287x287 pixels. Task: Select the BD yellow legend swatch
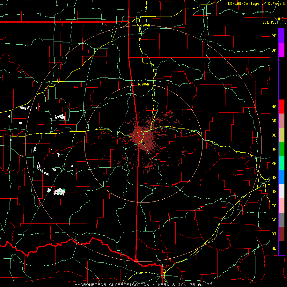[282, 135]
